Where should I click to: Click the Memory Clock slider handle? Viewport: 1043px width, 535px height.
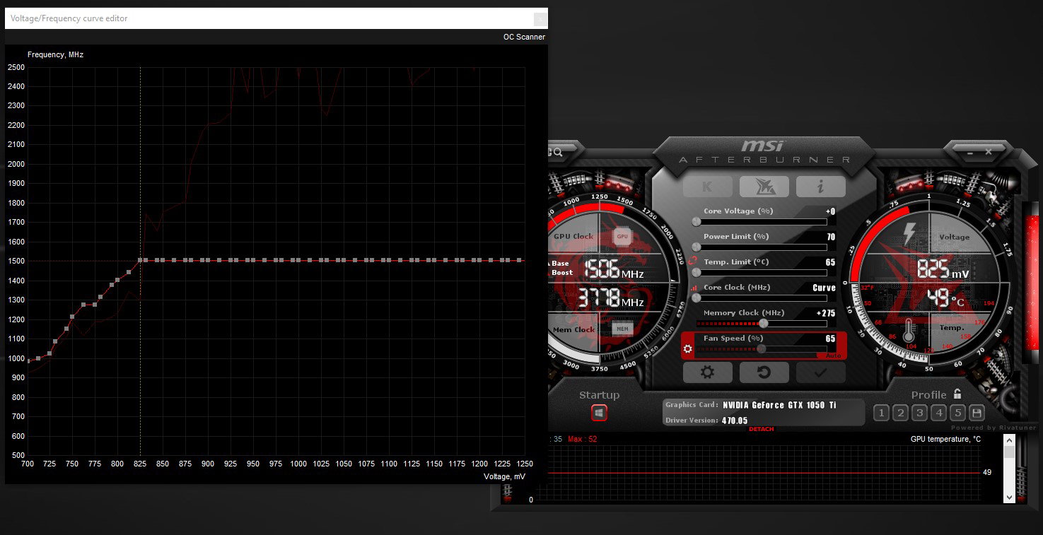(x=763, y=324)
